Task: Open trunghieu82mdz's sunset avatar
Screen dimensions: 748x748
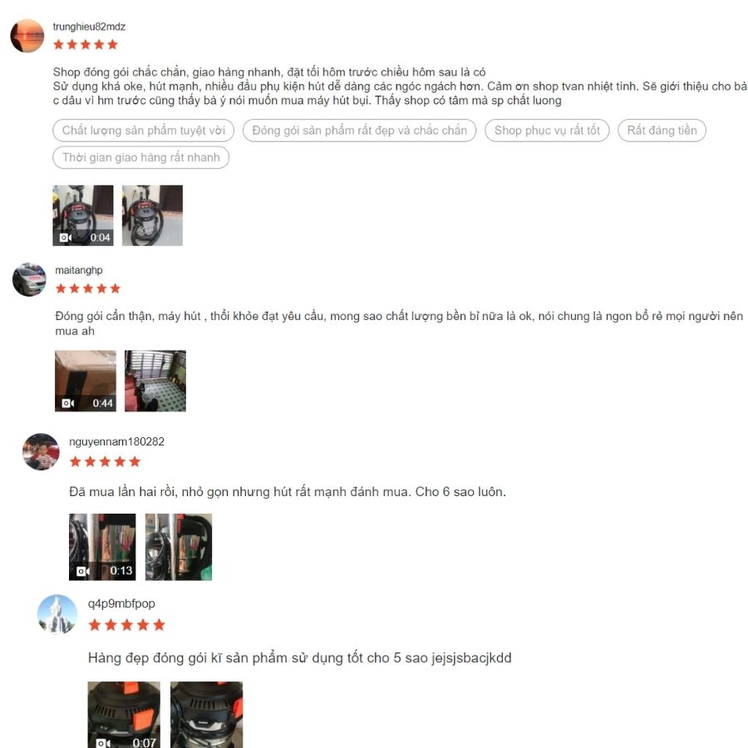Action: (27, 36)
